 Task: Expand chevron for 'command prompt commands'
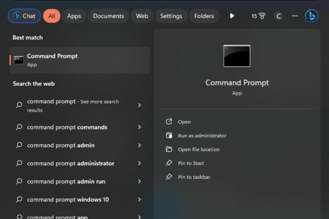point(140,127)
